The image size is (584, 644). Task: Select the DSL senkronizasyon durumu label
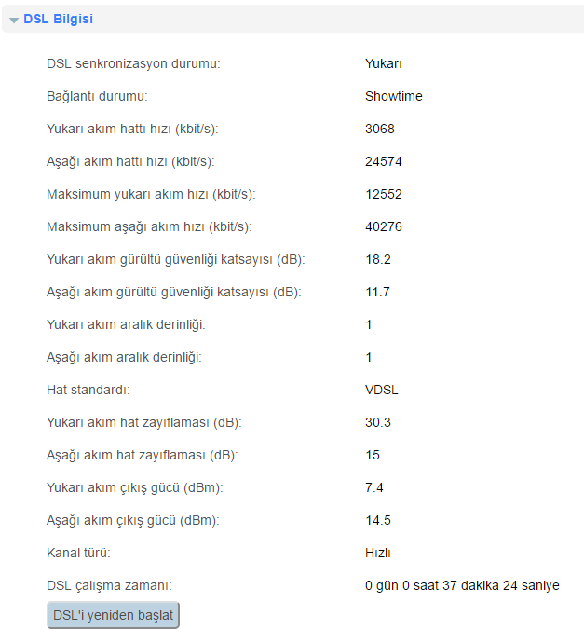pos(133,64)
